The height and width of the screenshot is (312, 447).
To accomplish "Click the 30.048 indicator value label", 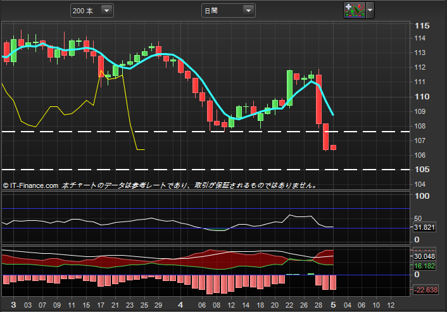I will [x=424, y=256].
